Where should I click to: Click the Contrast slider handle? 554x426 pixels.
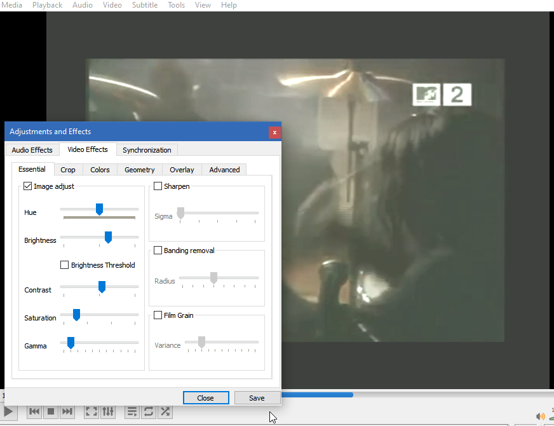102,287
